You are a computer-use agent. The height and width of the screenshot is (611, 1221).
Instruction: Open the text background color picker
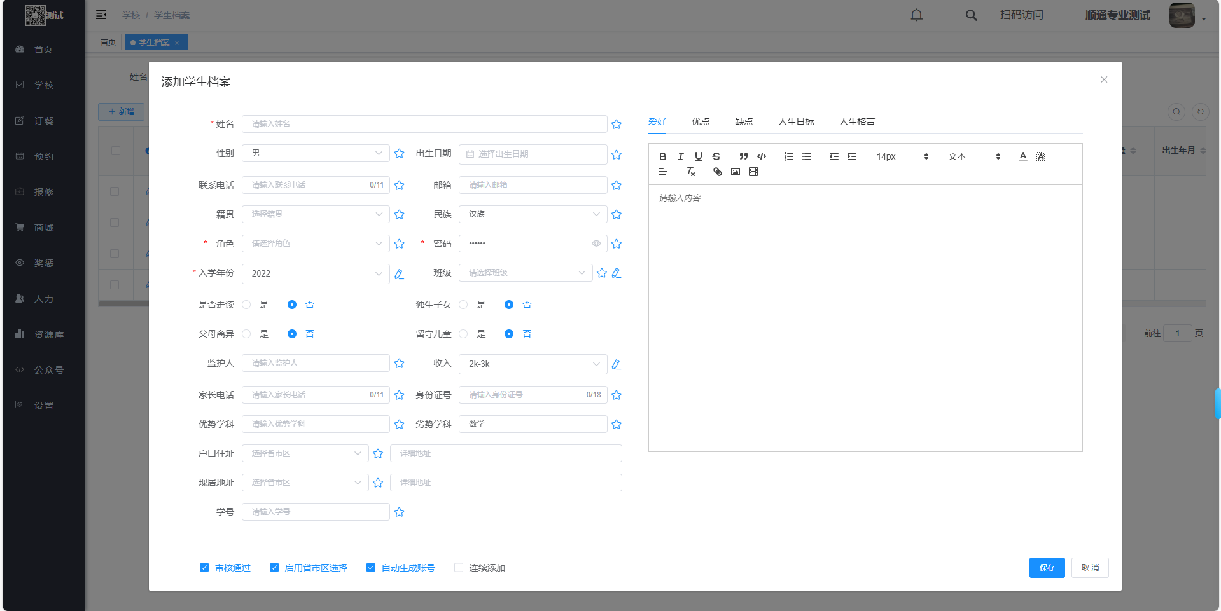click(1041, 156)
